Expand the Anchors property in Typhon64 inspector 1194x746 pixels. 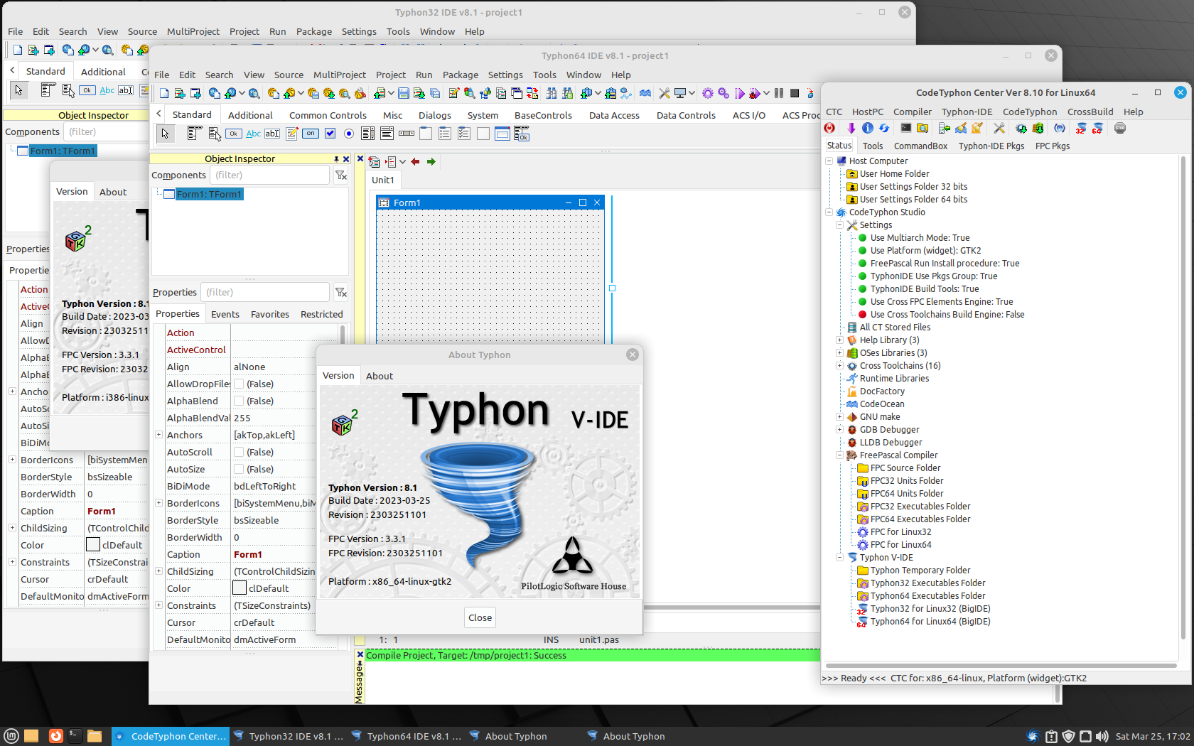(x=158, y=435)
